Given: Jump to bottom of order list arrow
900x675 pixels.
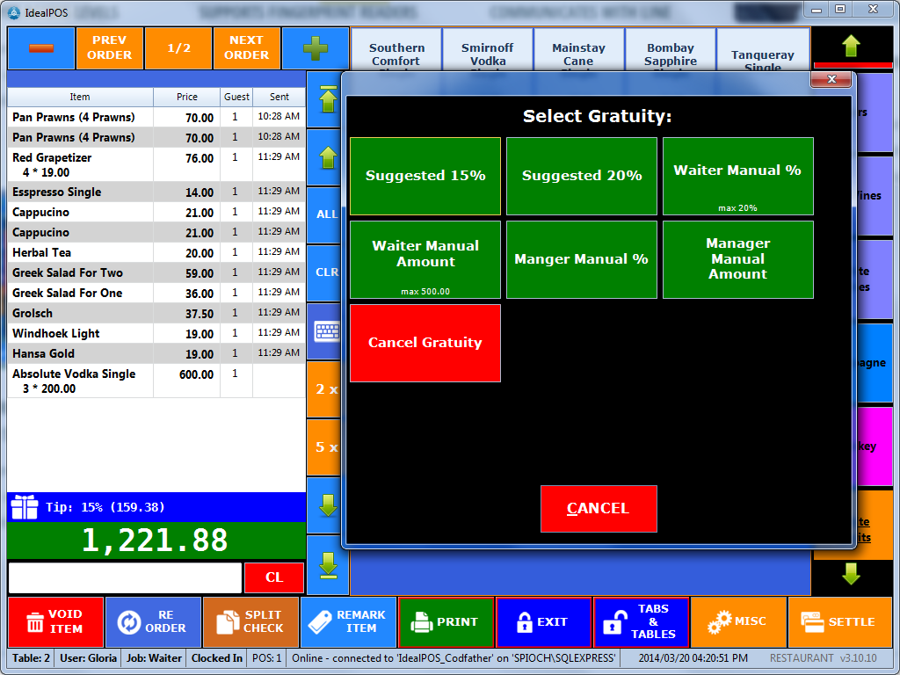Looking at the screenshot, I should [327, 564].
